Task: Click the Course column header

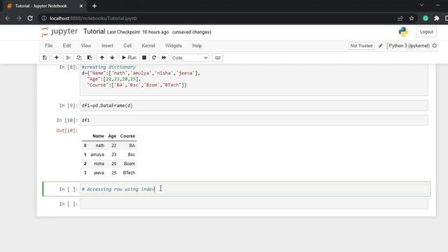Action: pos(127,136)
